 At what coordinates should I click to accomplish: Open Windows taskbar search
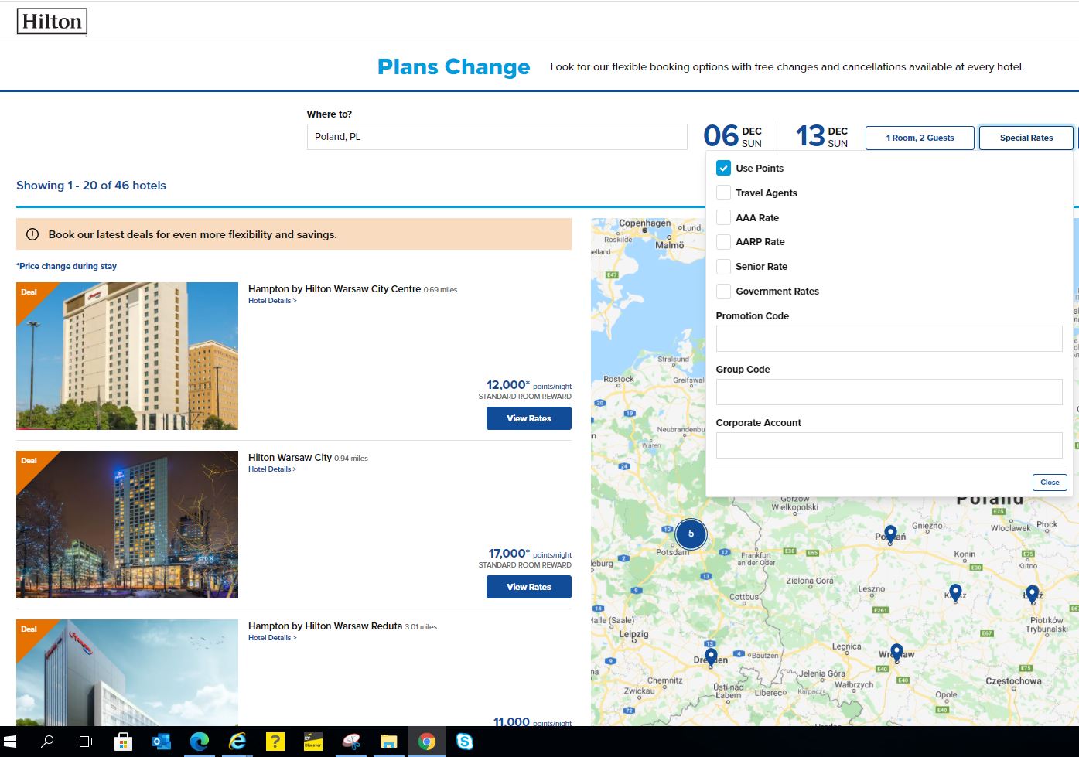(x=47, y=742)
